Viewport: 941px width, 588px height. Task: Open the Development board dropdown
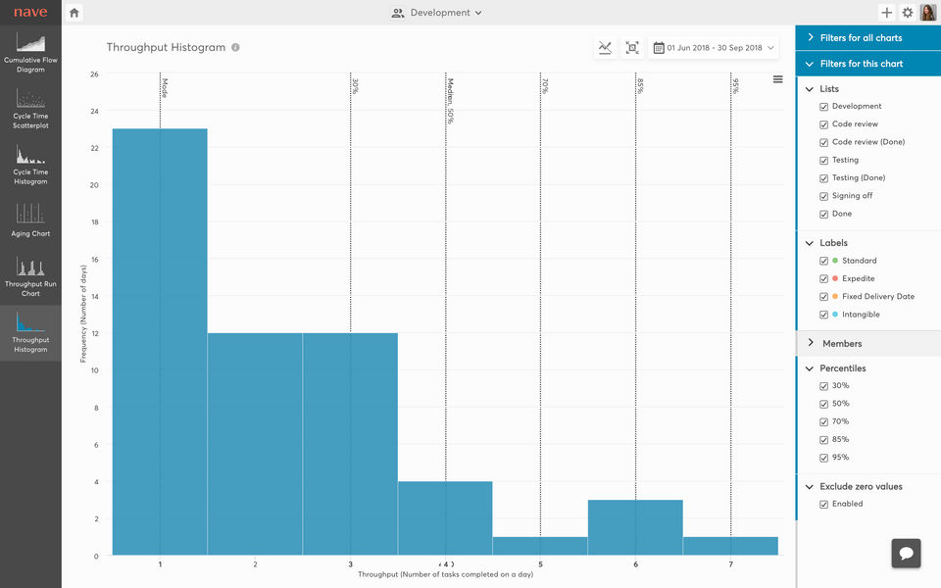click(x=437, y=13)
